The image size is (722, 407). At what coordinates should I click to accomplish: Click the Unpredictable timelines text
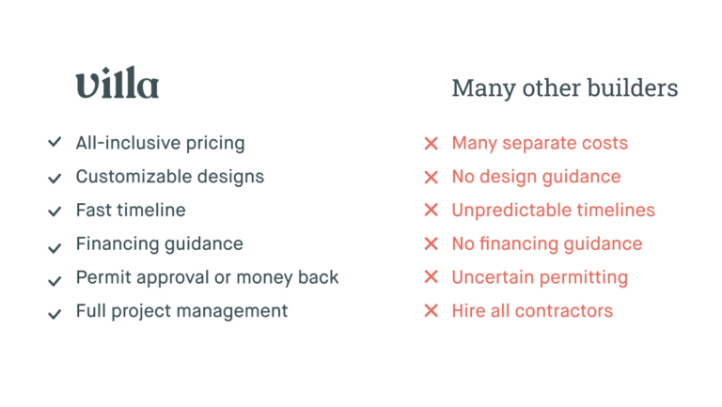click(x=554, y=211)
